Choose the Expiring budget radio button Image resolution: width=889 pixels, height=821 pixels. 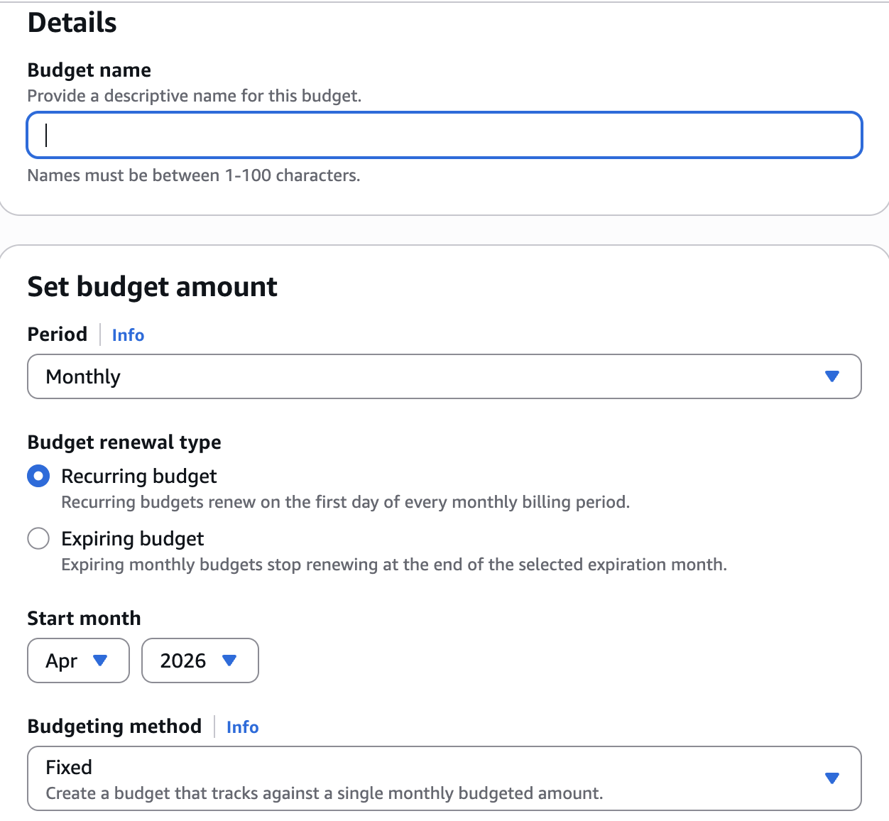click(38, 538)
